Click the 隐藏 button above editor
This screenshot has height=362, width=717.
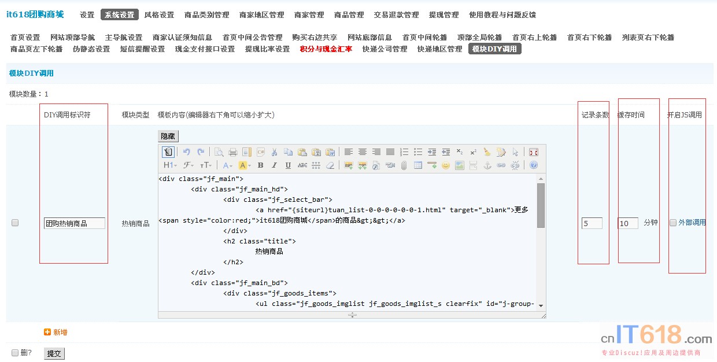coord(168,136)
